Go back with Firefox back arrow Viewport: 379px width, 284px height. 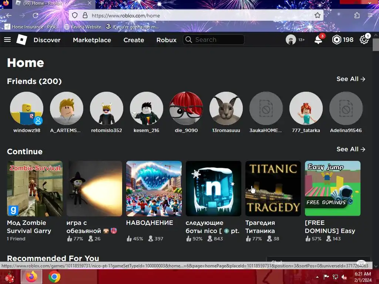pyautogui.click(x=9, y=16)
